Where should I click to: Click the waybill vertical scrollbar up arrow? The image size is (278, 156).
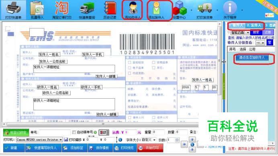click(220, 24)
